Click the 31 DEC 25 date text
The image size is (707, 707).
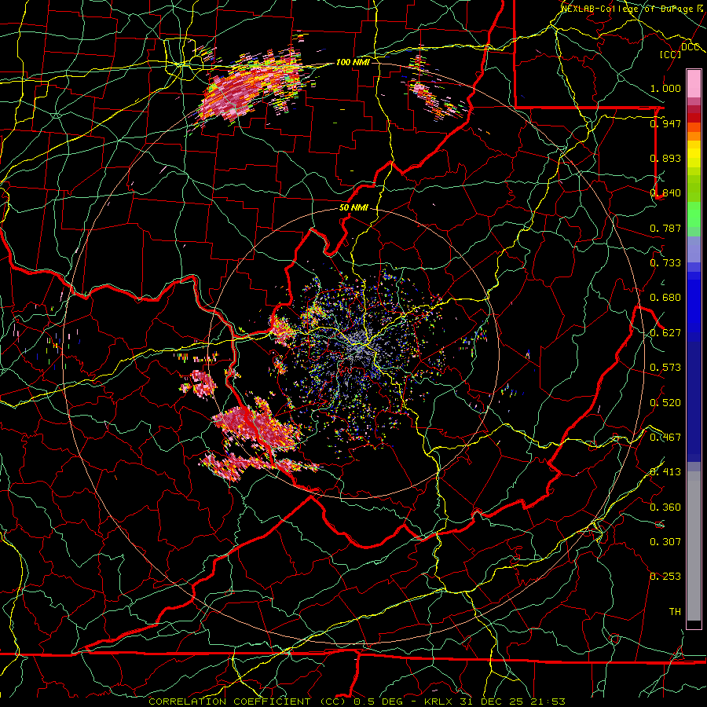pos(492,702)
